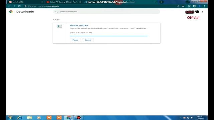This screenshot has width=214, height=120.
Task: Click the first of the two adjacent orange taskbar icons
Action: pos(49,118)
